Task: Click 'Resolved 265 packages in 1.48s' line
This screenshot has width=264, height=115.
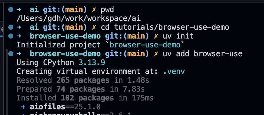Action: point(83,80)
